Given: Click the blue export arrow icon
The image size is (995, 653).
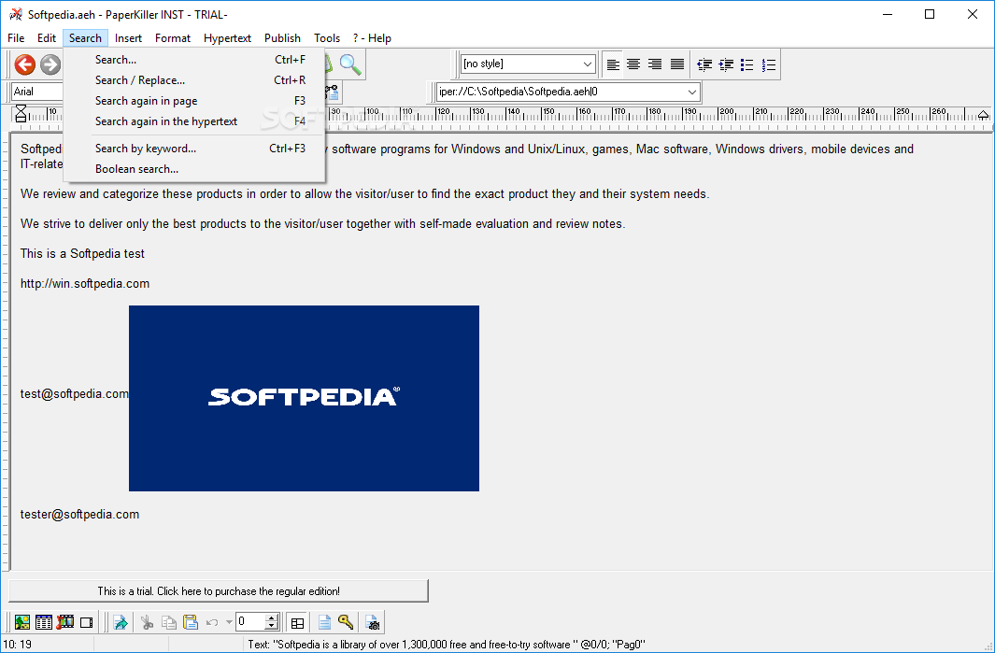Looking at the screenshot, I should [x=121, y=622].
